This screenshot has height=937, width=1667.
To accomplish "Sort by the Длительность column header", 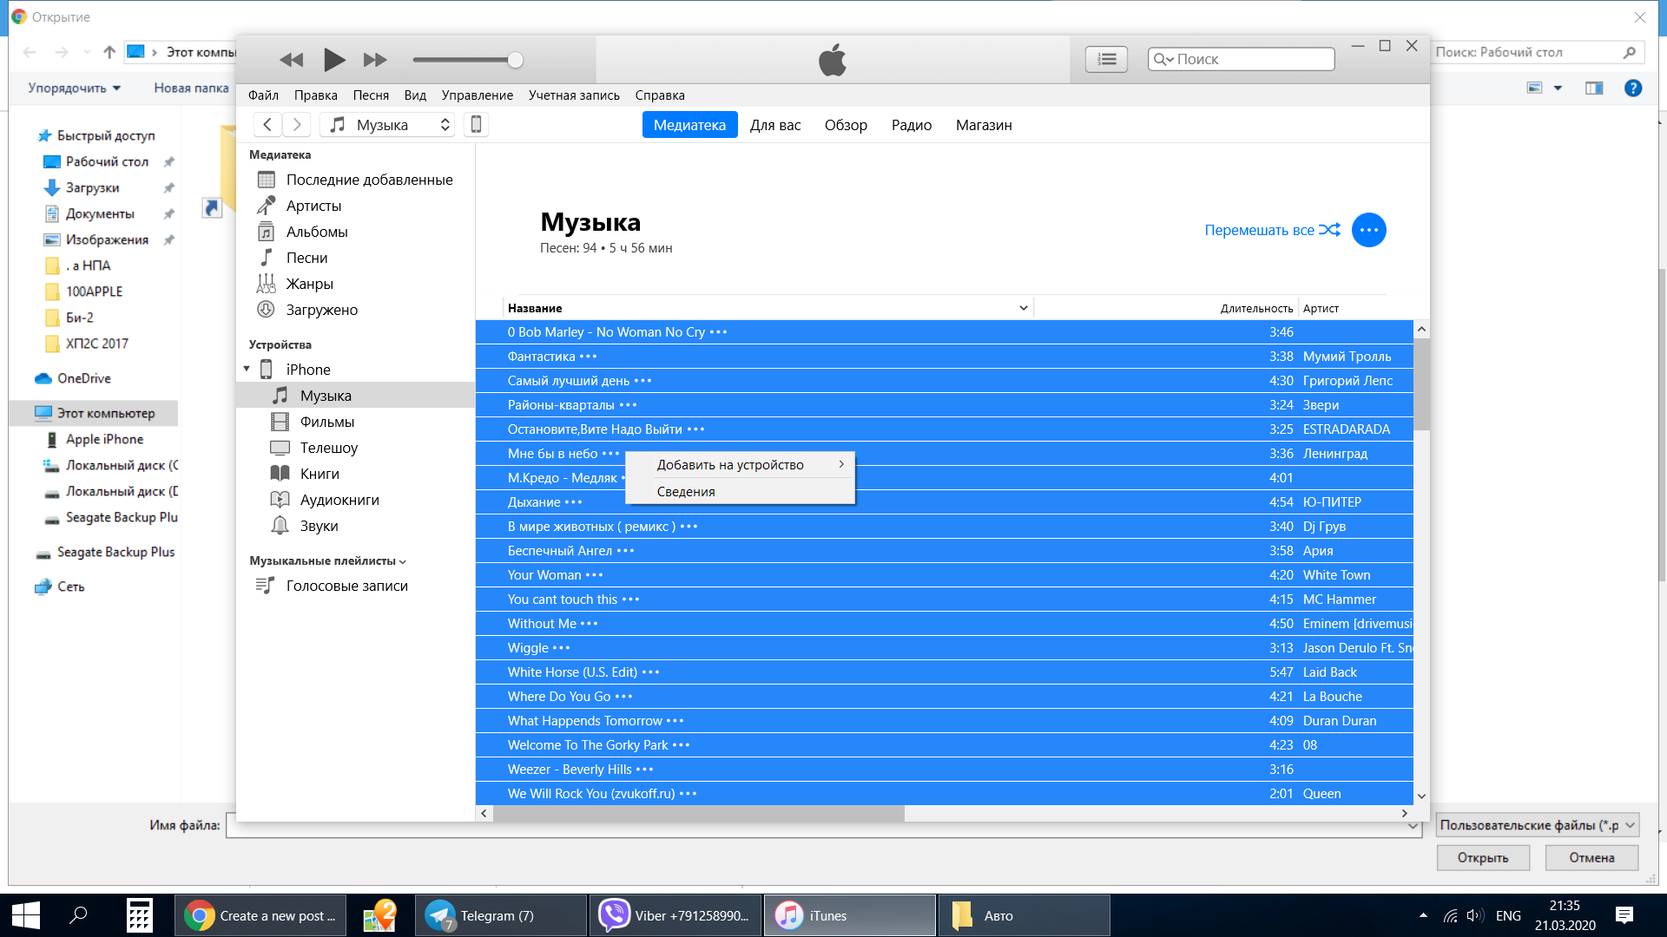I will coord(1256,308).
